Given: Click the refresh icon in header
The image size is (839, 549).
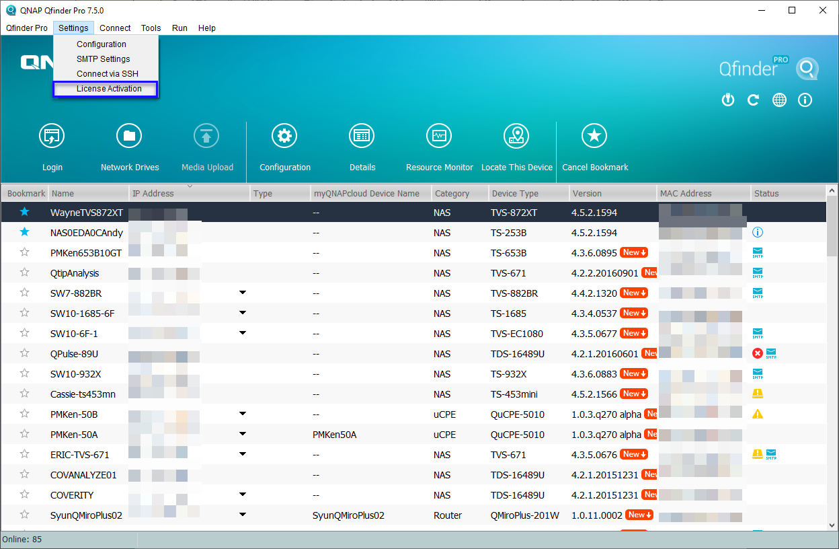Looking at the screenshot, I should 753,100.
